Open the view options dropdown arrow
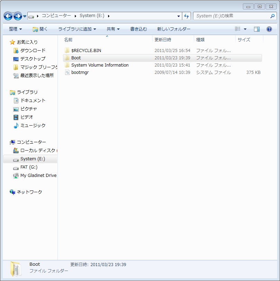Image resolution: width=280 pixels, height=281 pixels. pos(245,29)
